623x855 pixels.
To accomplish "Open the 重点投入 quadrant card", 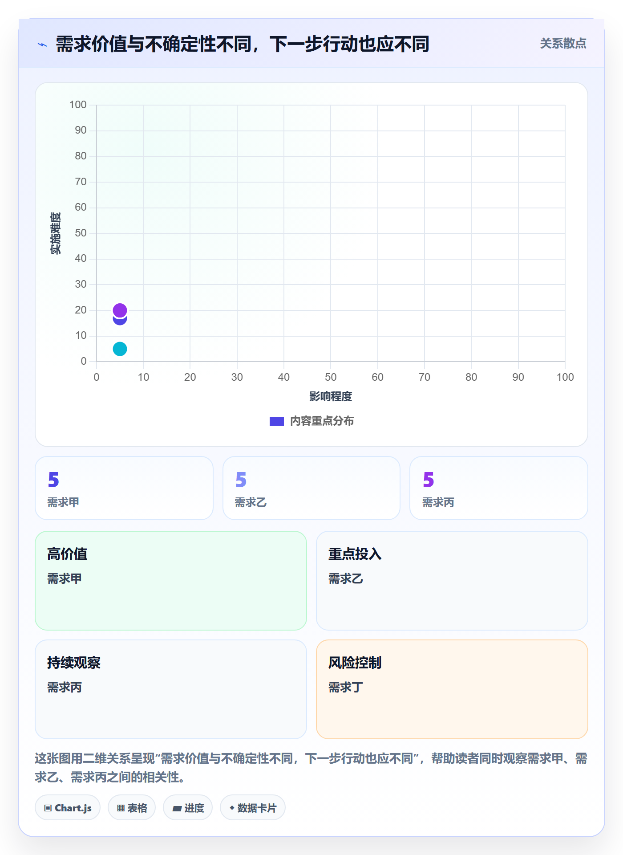I will point(452,581).
